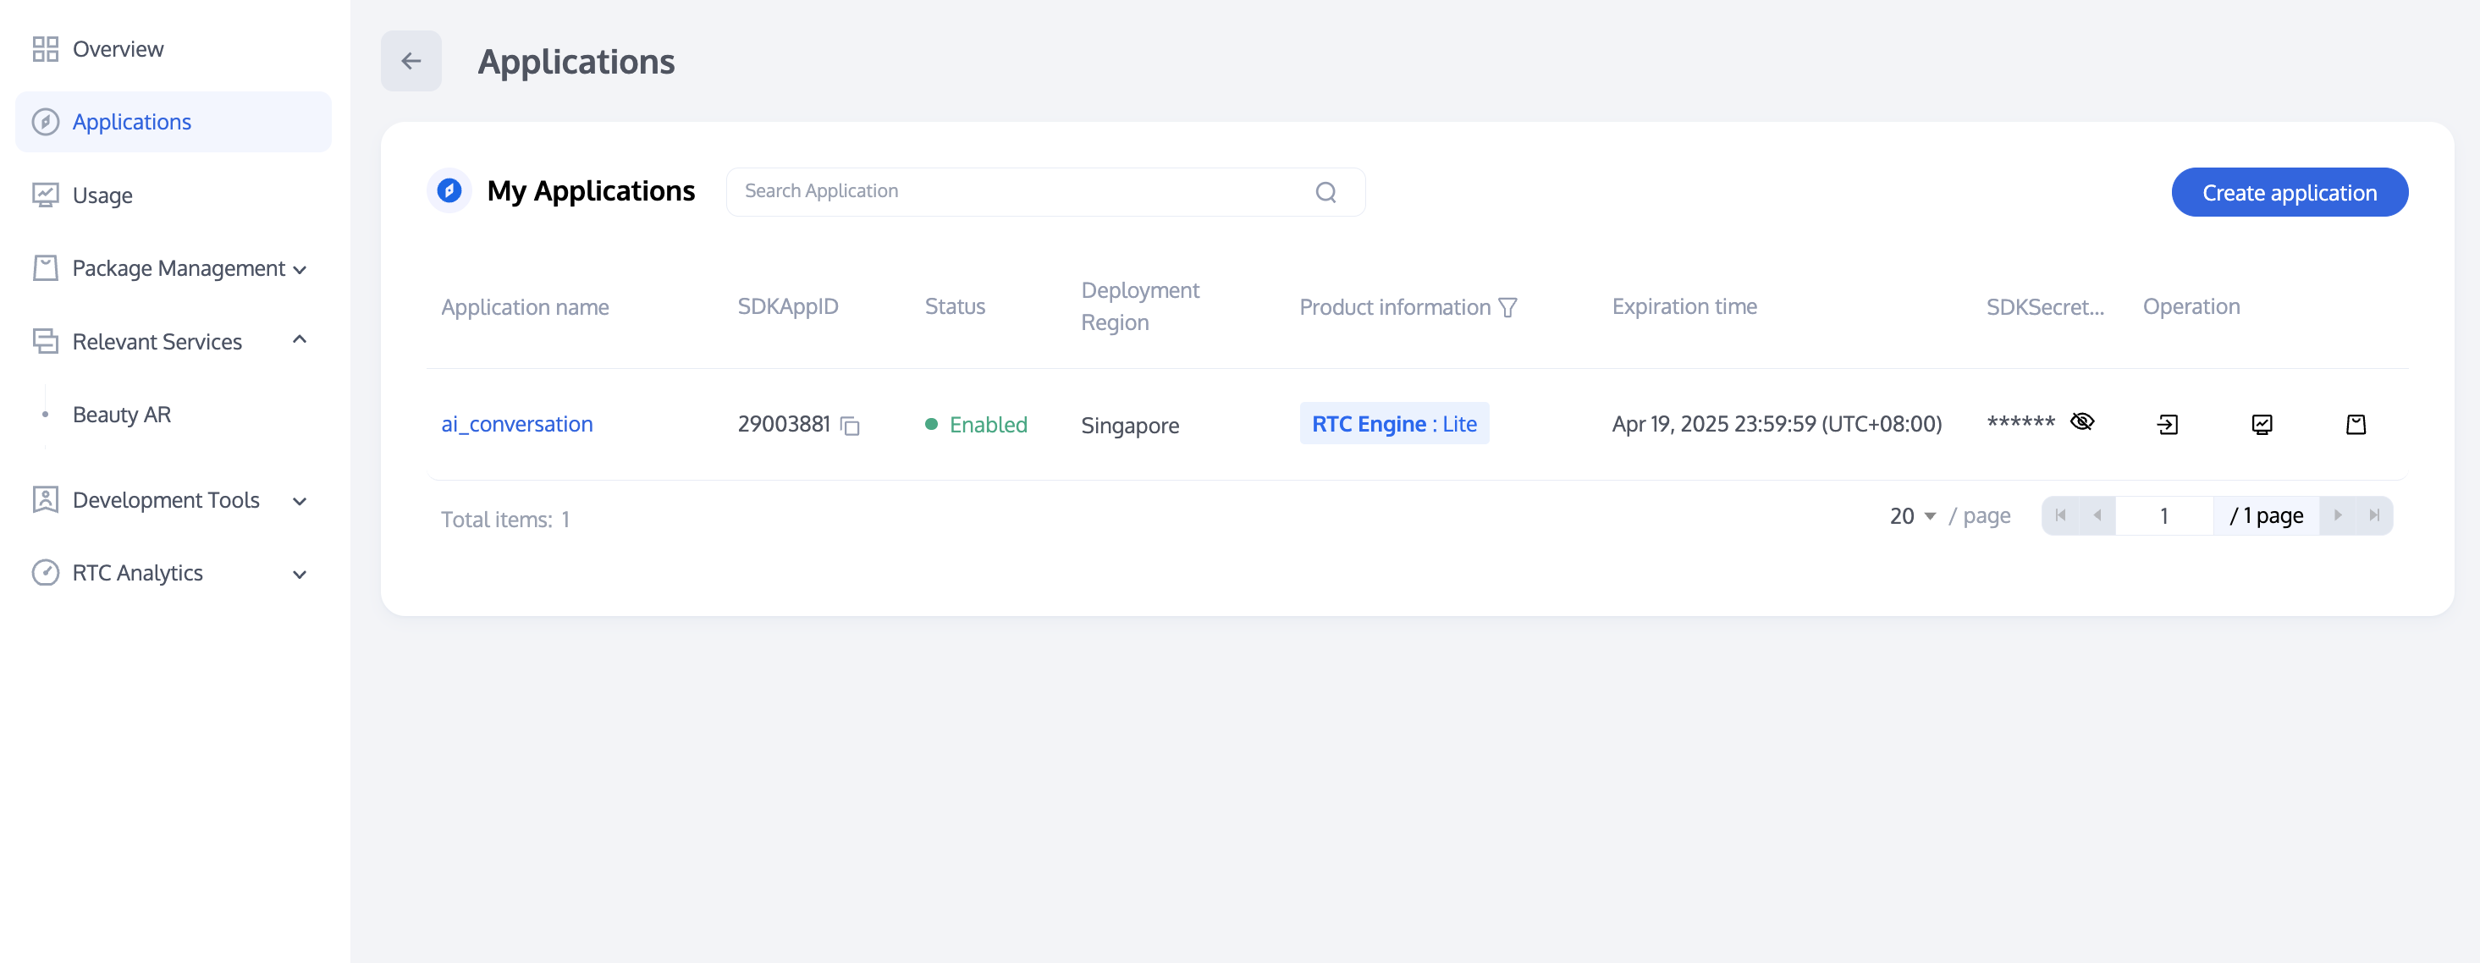The width and height of the screenshot is (2480, 963).
Task: Collapse the Relevant Services section
Action: point(300,340)
